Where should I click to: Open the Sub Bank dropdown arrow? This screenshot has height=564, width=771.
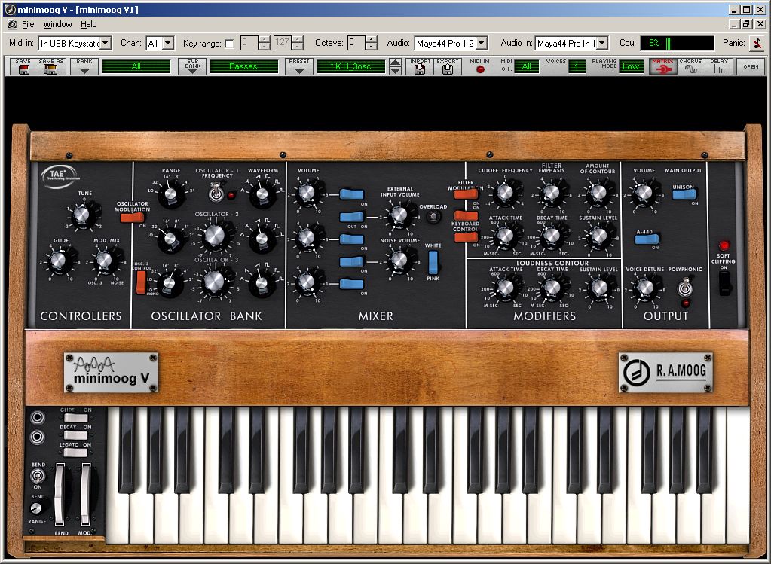click(192, 66)
